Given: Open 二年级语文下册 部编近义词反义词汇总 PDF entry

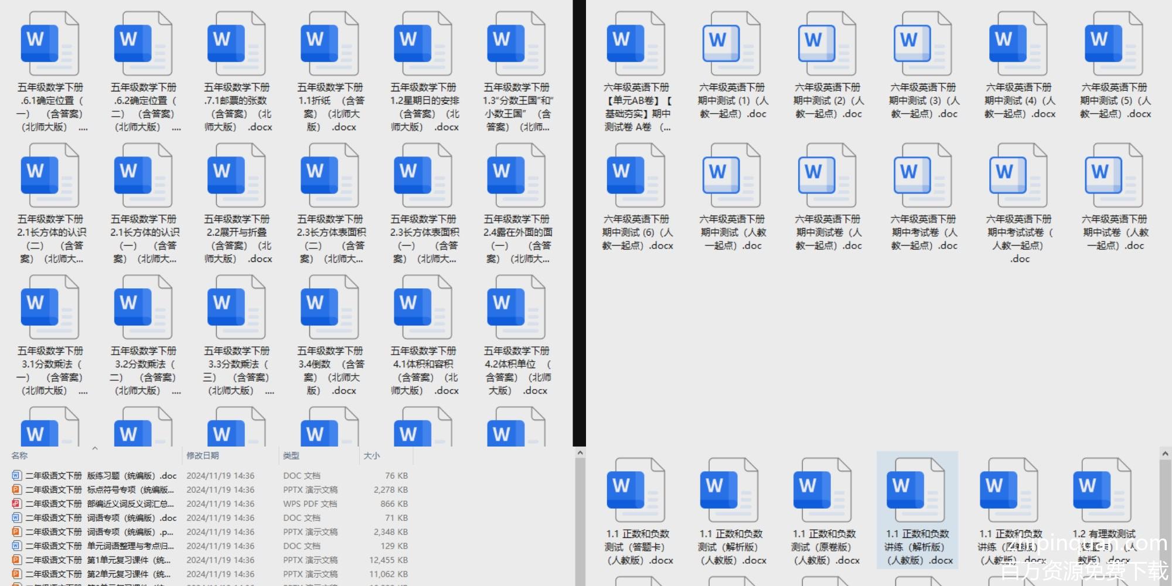Looking at the screenshot, I should [x=100, y=504].
